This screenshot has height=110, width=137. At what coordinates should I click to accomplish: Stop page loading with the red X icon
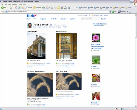(16, 8)
